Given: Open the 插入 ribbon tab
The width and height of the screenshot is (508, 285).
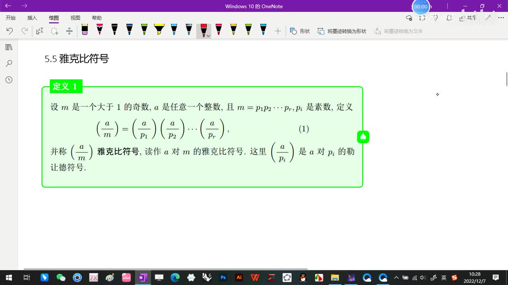Looking at the screenshot, I should tap(32, 18).
